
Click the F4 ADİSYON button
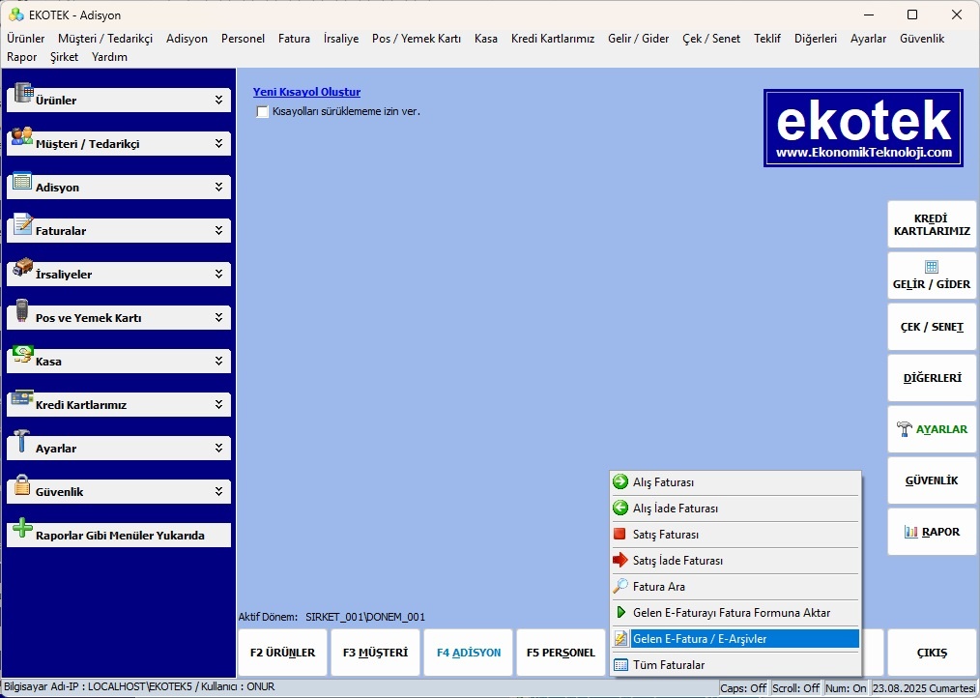[468, 653]
